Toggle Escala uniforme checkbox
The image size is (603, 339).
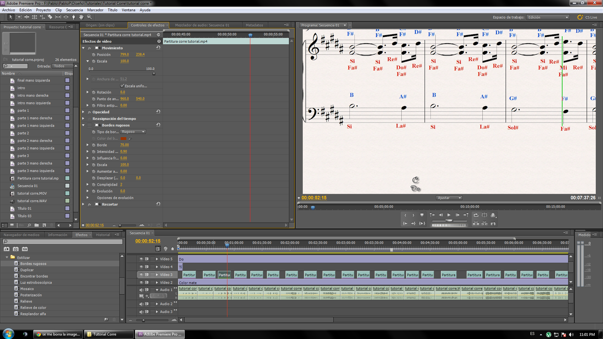pos(122,86)
